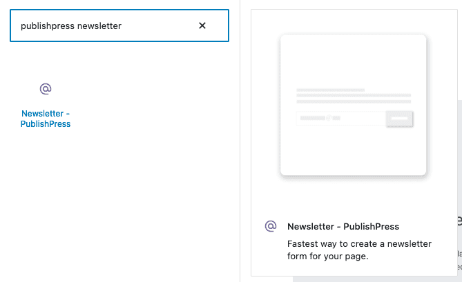The width and height of the screenshot is (462, 282).
Task: Click the grey preview background left of the card
Action: tap(265, 103)
